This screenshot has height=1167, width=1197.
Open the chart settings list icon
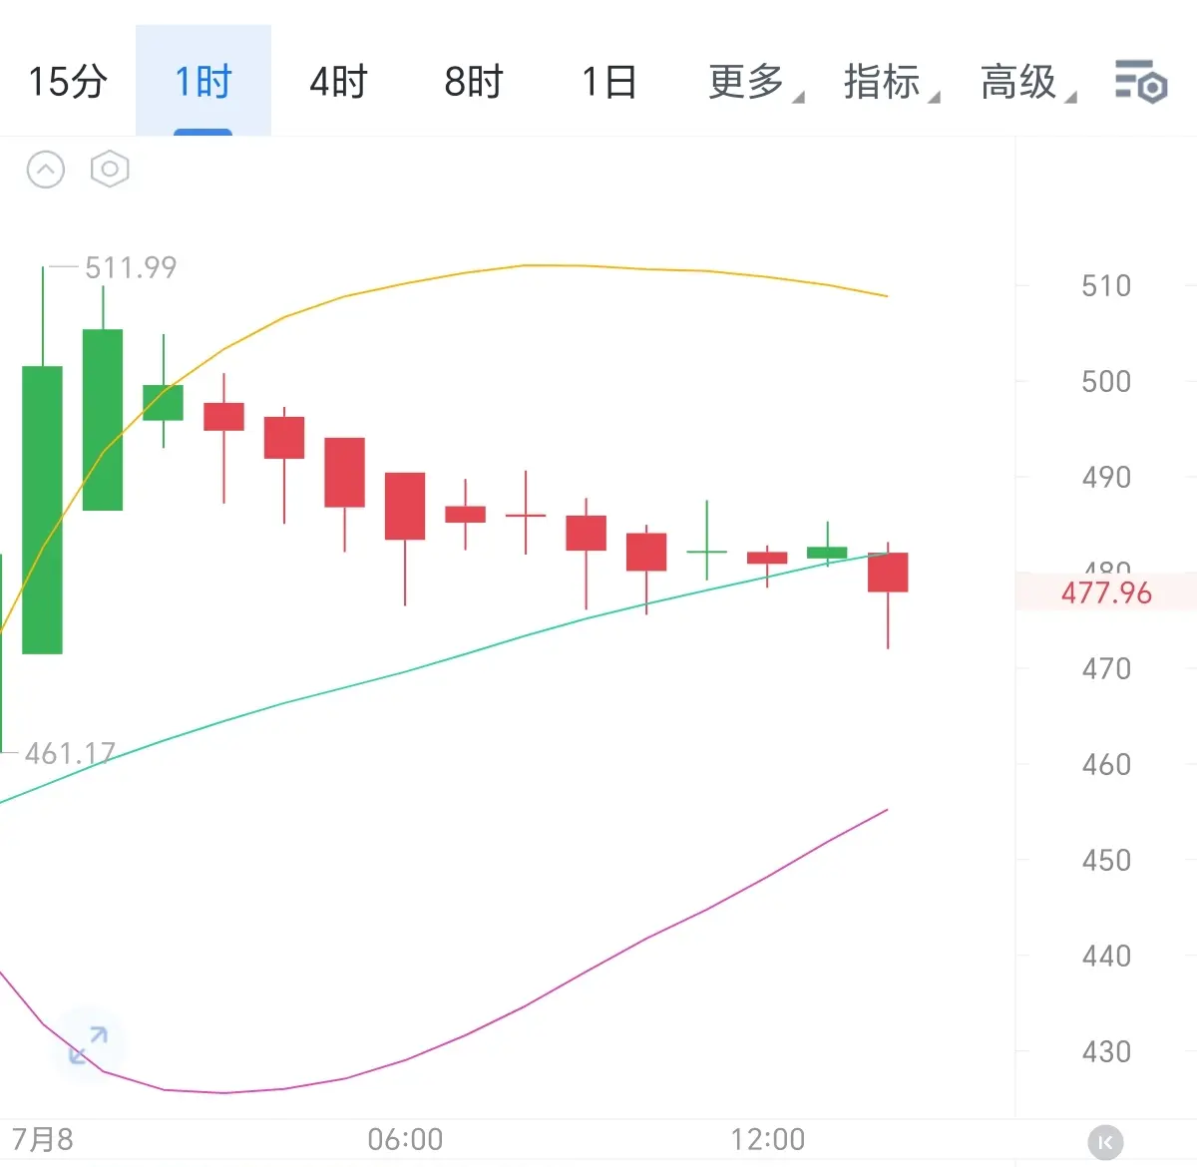pyautogui.click(x=1140, y=81)
